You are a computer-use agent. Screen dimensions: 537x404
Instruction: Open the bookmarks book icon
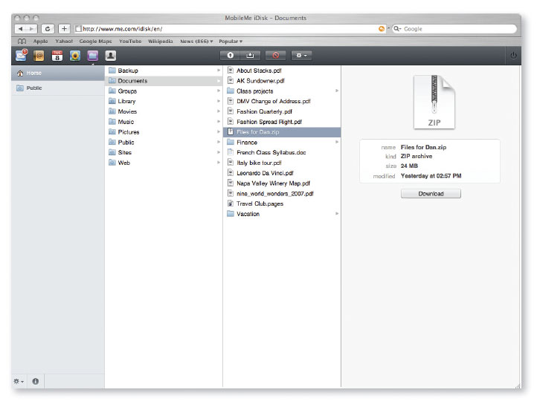(x=22, y=42)
